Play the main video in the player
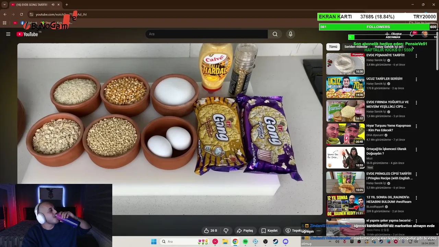This screenshot has width=439, height=247. [x=170, y=129]
